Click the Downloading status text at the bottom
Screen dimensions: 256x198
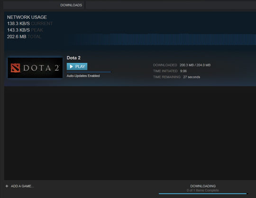point(203,186)
